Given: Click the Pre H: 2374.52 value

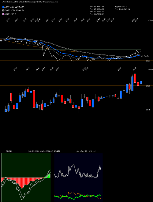Looking at the screenshot, I should 97,9.
